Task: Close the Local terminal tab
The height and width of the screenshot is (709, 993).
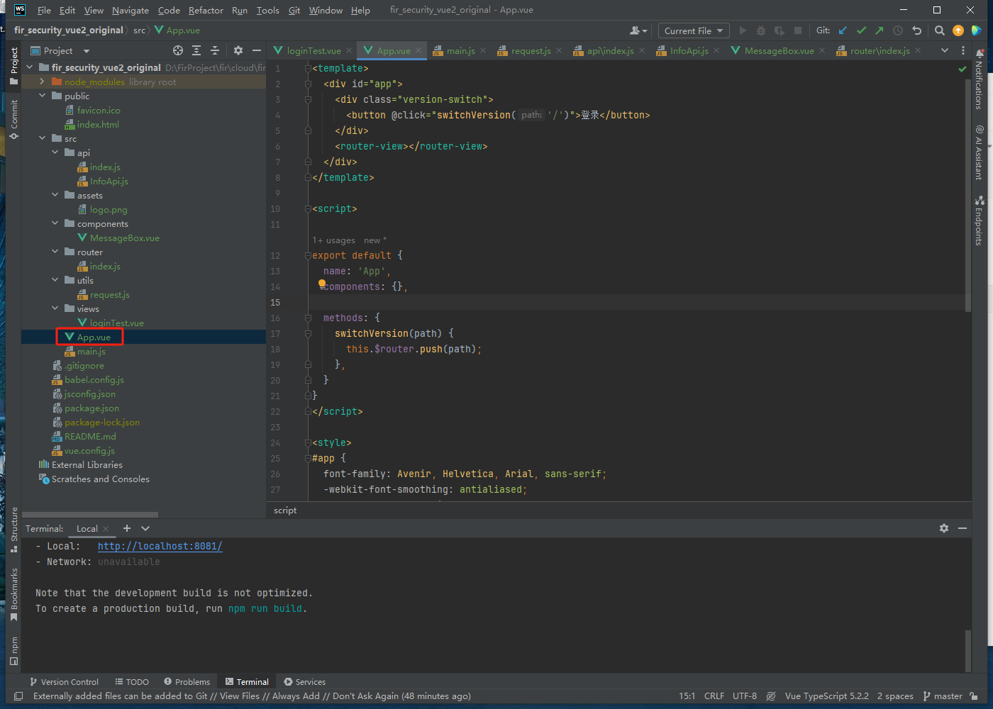Action: (x=106, y=529)
